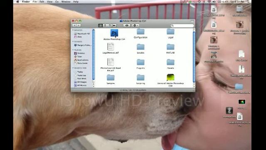Click the battery icon in menu bar
Viewport: 266px width, 150px height.
[x=219, y=2]
